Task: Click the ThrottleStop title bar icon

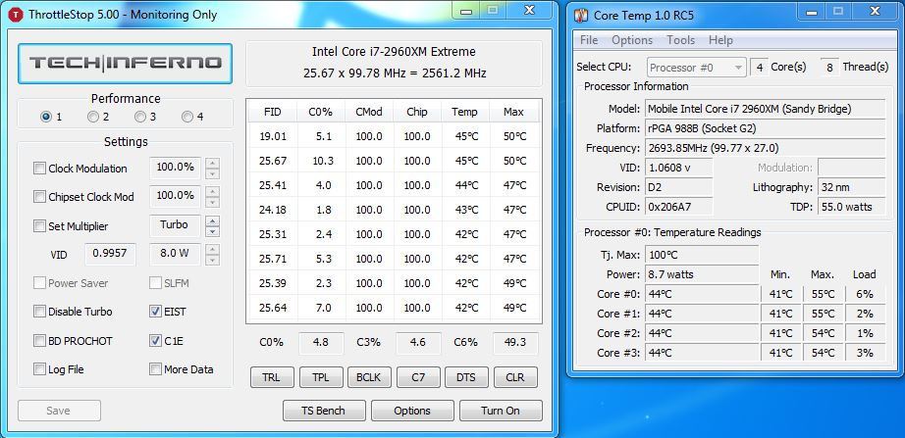Action: (17, 15)
